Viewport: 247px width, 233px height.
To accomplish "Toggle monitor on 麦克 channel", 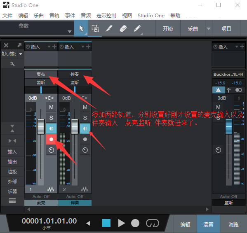I will tap(51, 128).
